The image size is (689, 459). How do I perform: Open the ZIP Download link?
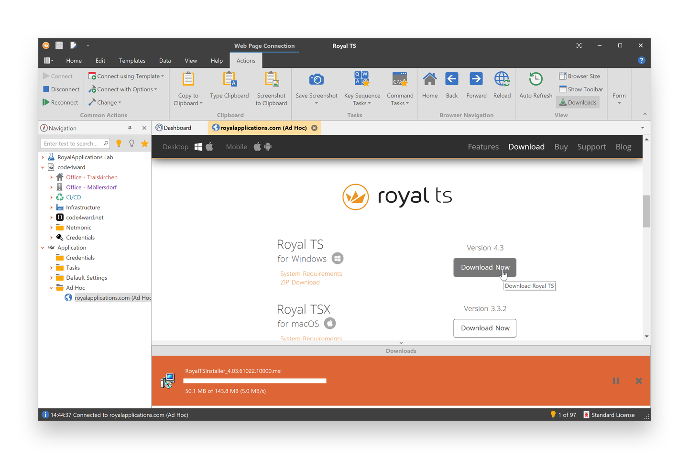click(x=300, y=283)
